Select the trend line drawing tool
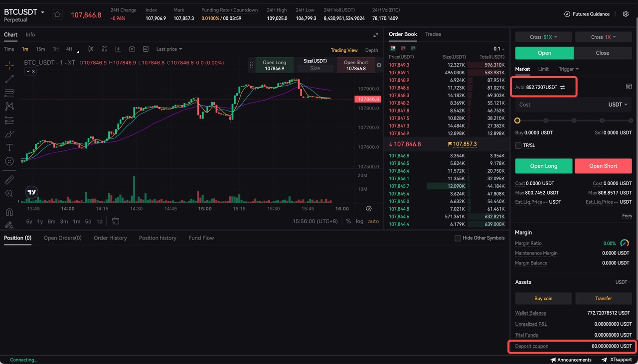The image size is (638, 364). click(x=9, y=79)
